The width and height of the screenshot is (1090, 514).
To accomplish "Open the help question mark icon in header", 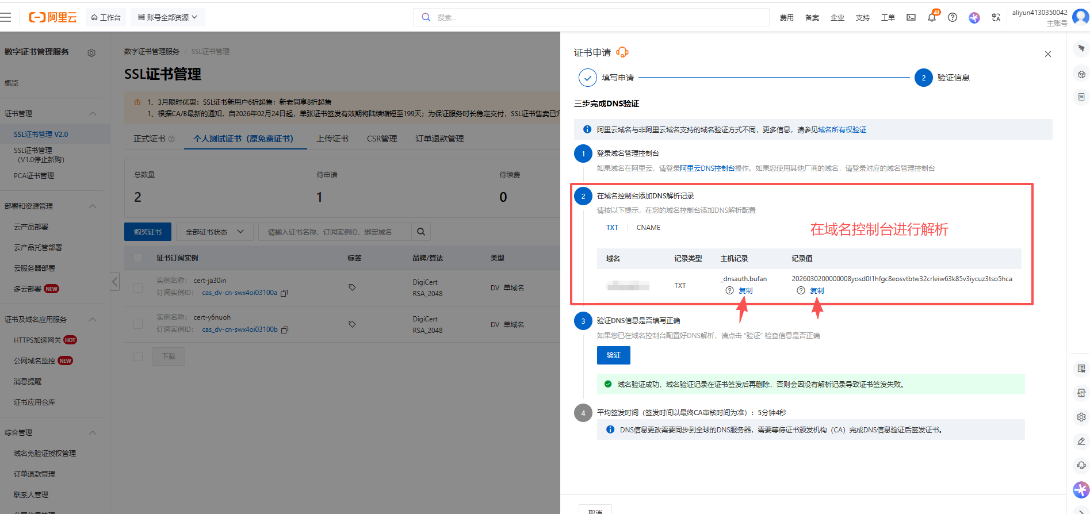I will click(x=953, y=18).
